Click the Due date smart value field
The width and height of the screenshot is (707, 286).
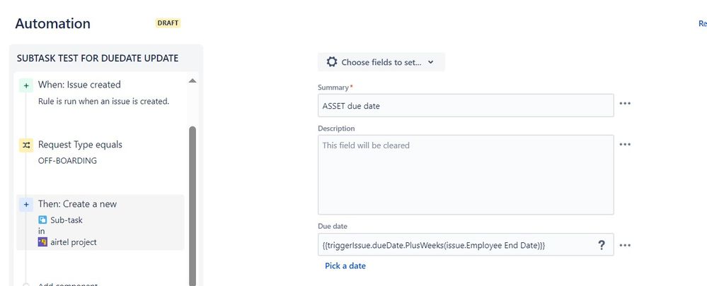pos(466,244)
